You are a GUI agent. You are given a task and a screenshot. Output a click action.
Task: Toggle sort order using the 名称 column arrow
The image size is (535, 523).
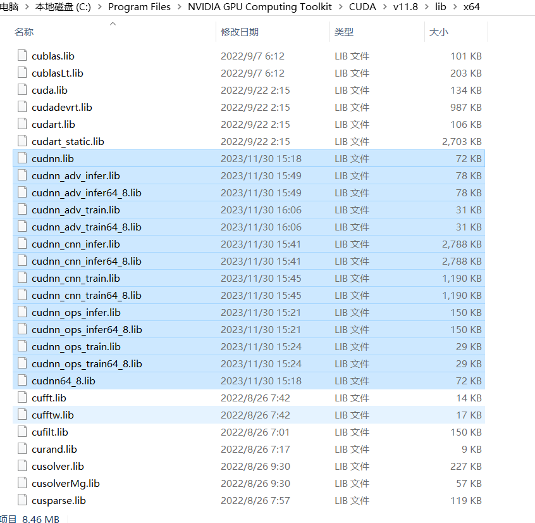[x=113, y=23]
